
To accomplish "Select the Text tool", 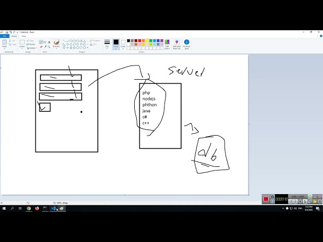I will click(x=49, y=42).
